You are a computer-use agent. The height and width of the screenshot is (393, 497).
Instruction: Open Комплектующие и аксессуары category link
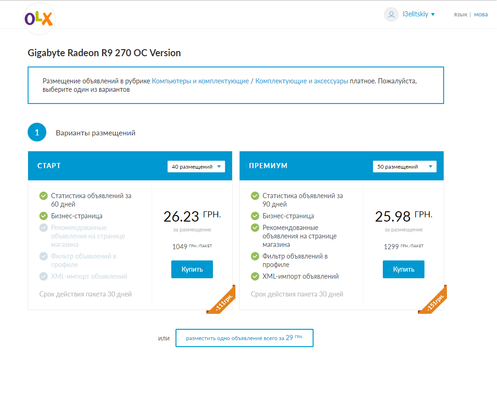tap(301, 81)
